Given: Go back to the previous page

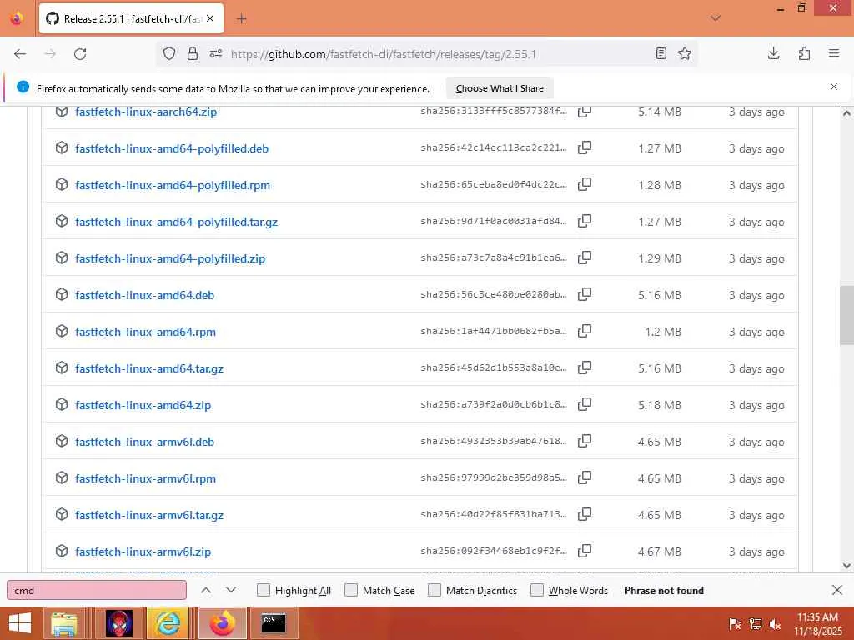Looking at the screenshot, I should [x=20, y=54].
